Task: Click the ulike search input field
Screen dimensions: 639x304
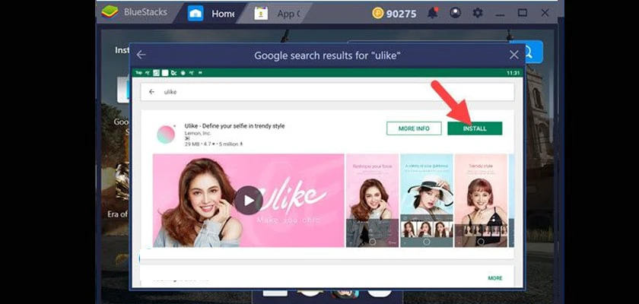Action: tap(327, 92)
